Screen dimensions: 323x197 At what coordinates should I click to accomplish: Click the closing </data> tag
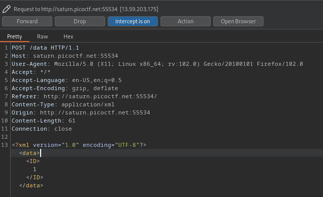coord(31,185)
